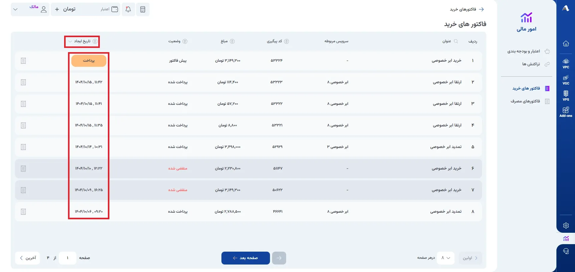Open the VPS section icon
Screen dimensions: 575x272
pos(566,96)
